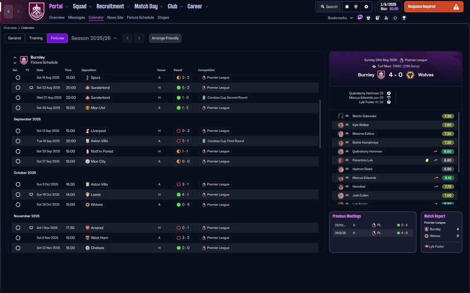This screenshot has height=293, width=470.
Task: Click the TV icon on the Arsenal fixture row
Action: coord(31,228)
